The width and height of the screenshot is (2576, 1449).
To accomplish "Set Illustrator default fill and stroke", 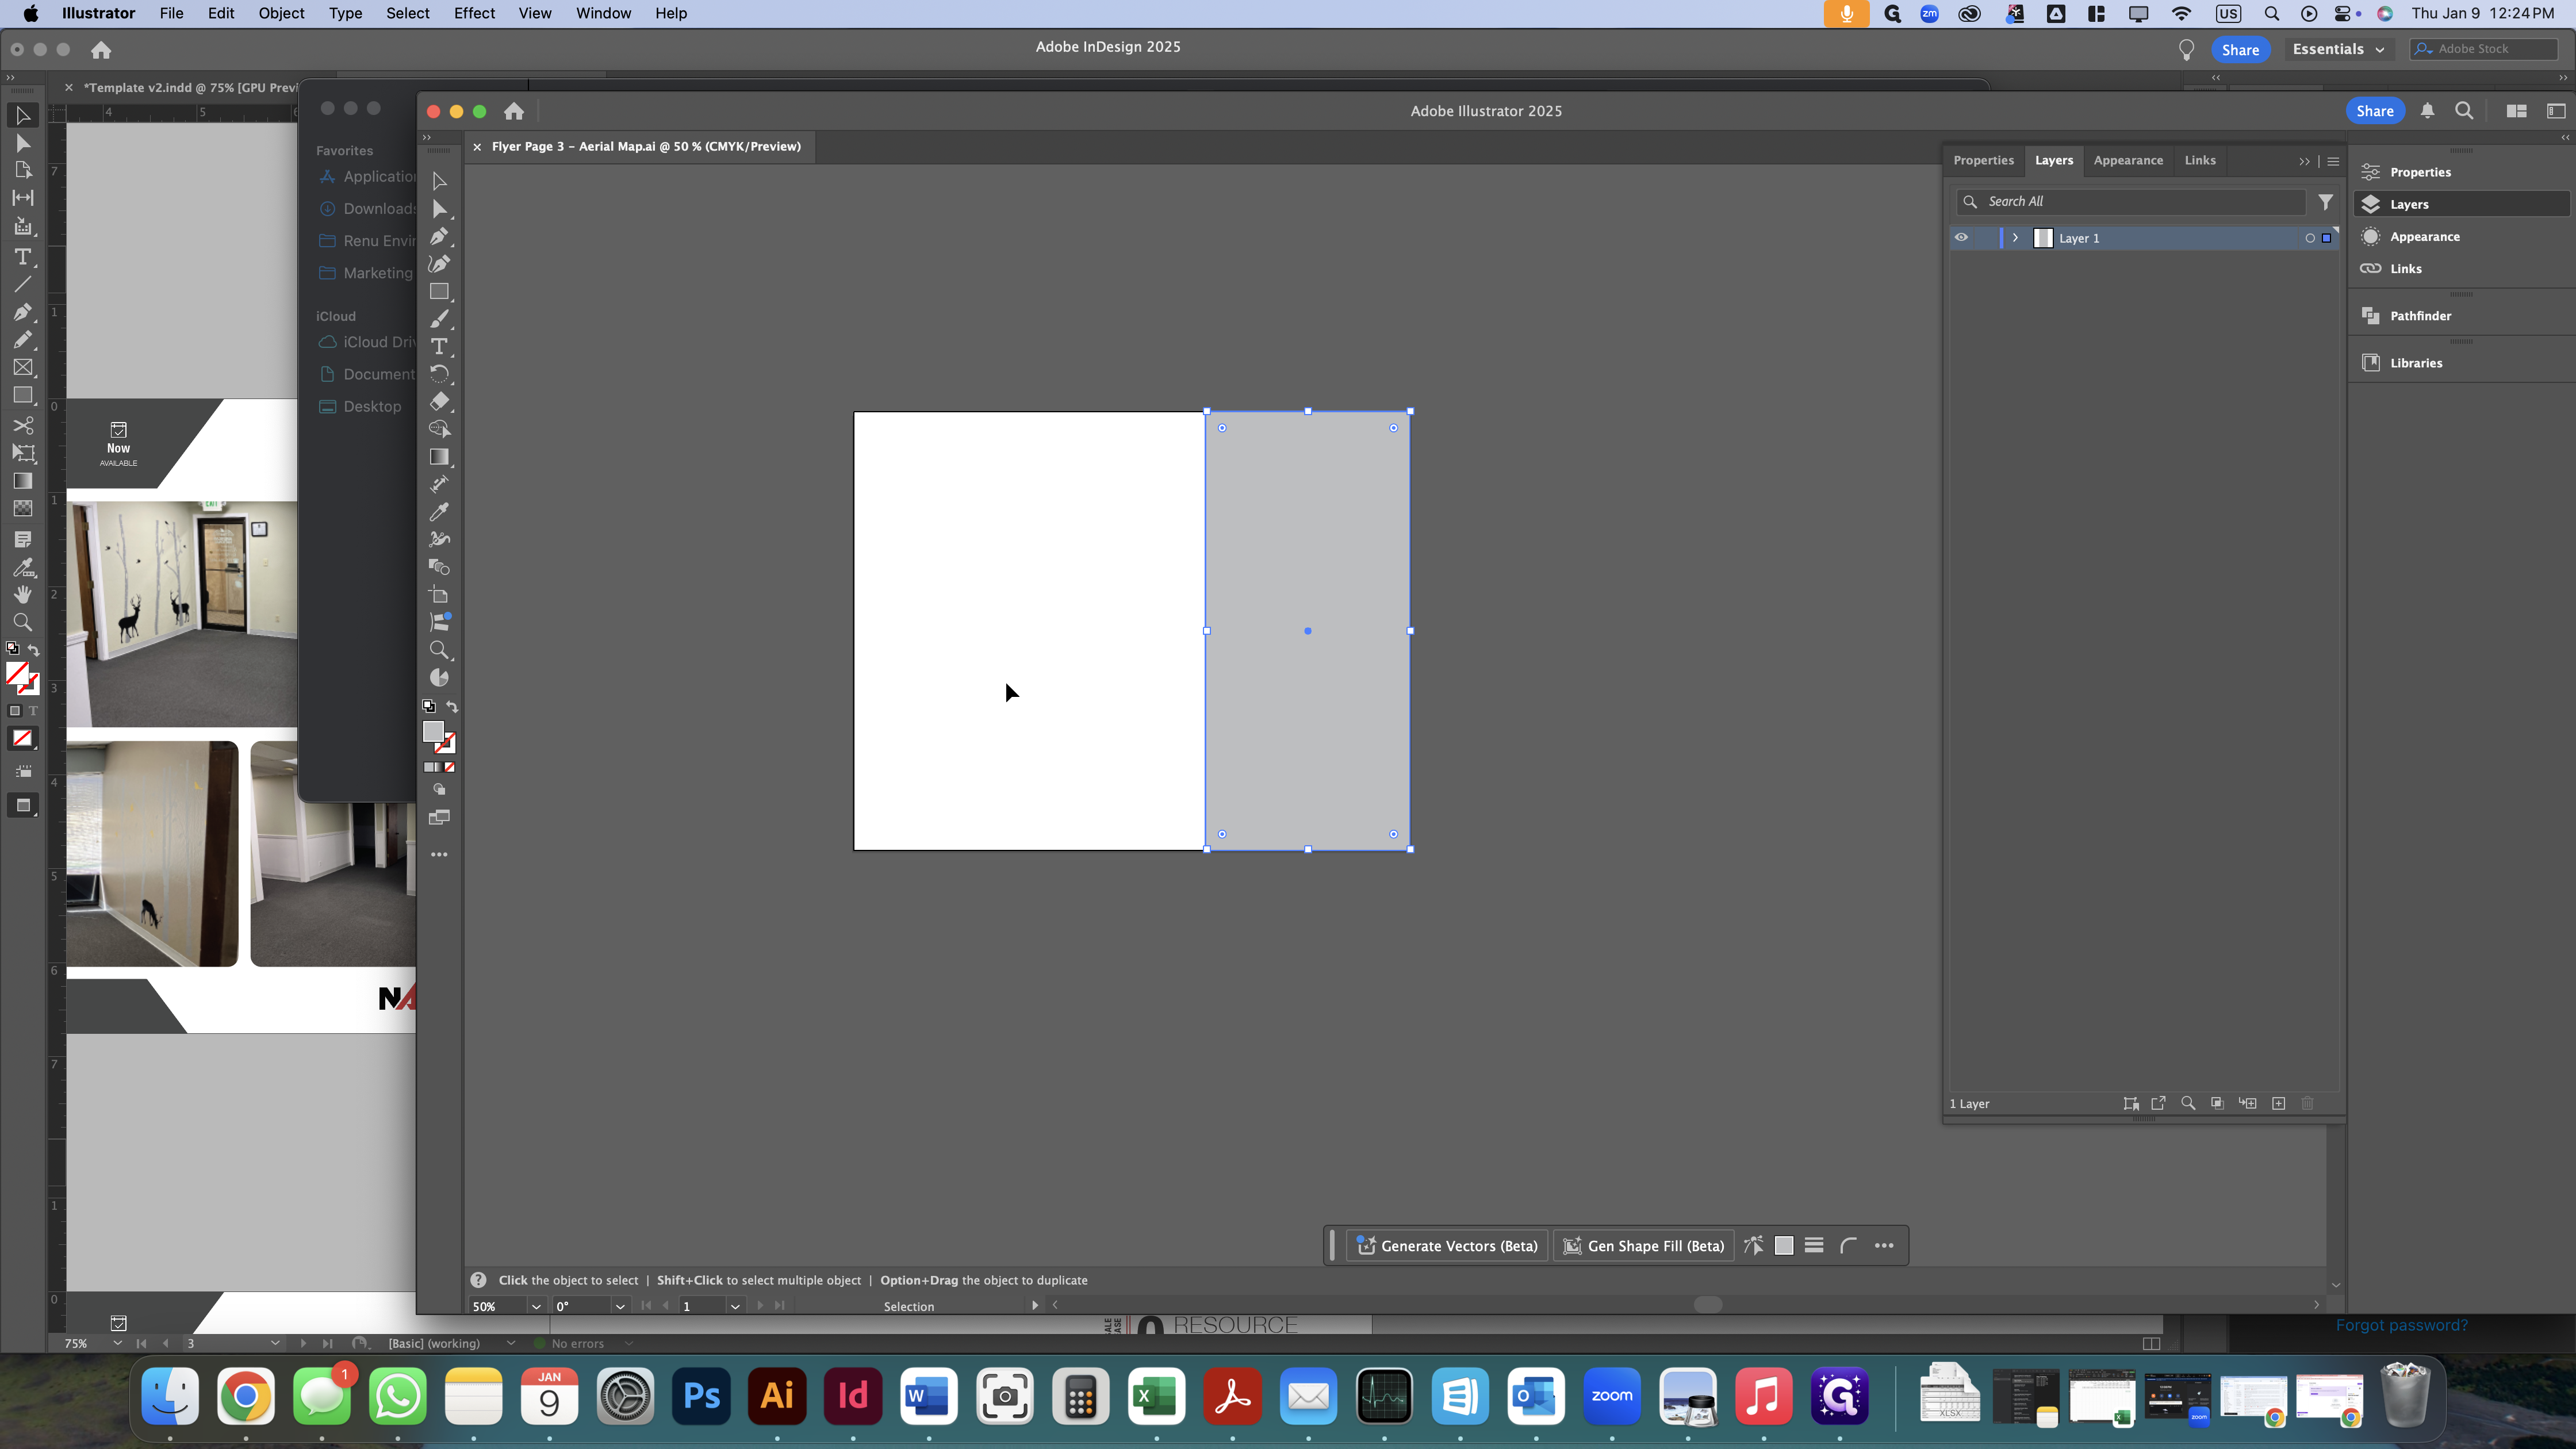I will coord(429,707).
